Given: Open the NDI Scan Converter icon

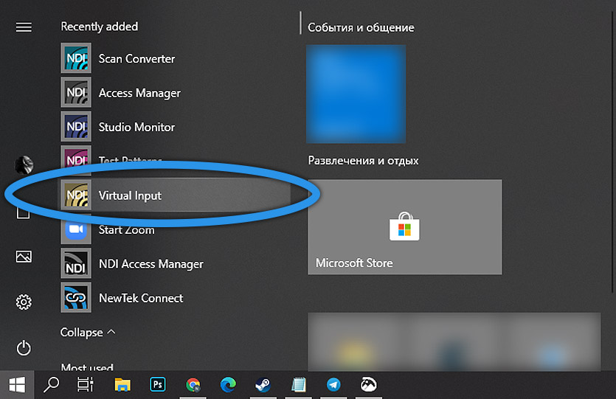Looking at the screenshot, I should point(76,58).
